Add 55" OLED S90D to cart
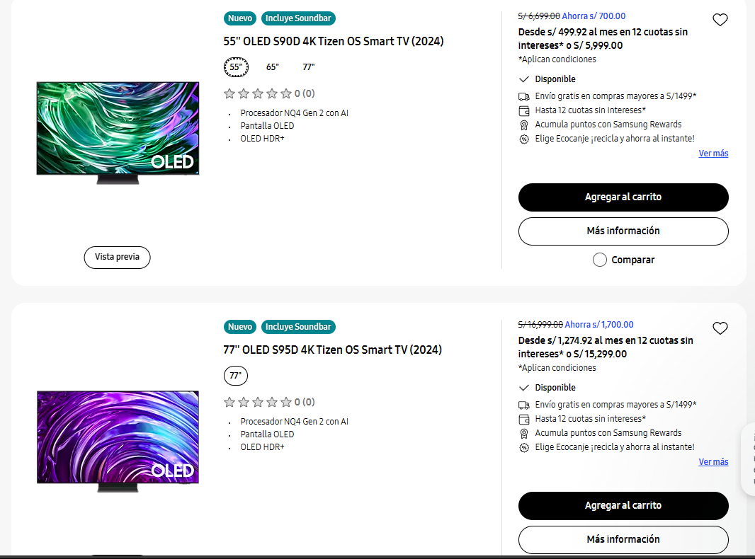The height and width of the screenshot is (559, 755). click(623, 197)
